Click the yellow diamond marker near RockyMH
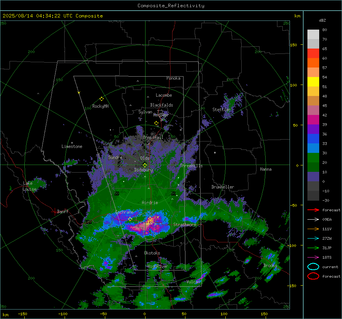The image size is (342, 319). pos(101,99)
